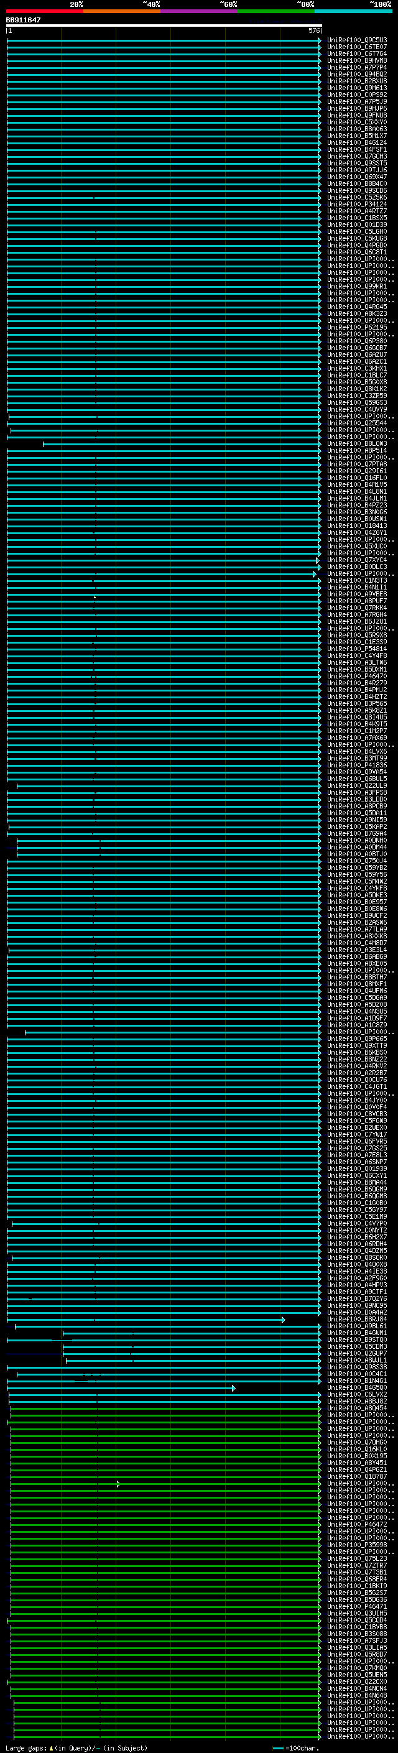Select hit UniRef100_Q16FL0
This screenshot has height=1753, width=398.
(357, 478)
